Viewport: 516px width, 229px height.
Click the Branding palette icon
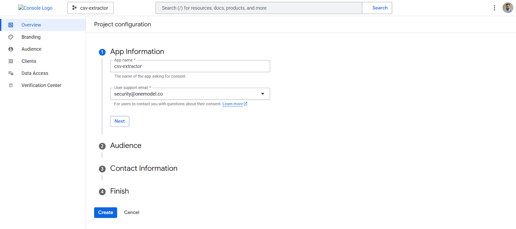tap(11, 37)
